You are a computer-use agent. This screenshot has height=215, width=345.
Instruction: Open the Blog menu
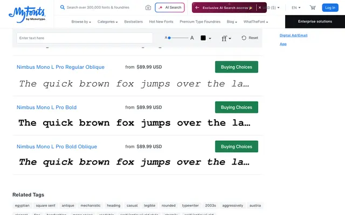232,21
